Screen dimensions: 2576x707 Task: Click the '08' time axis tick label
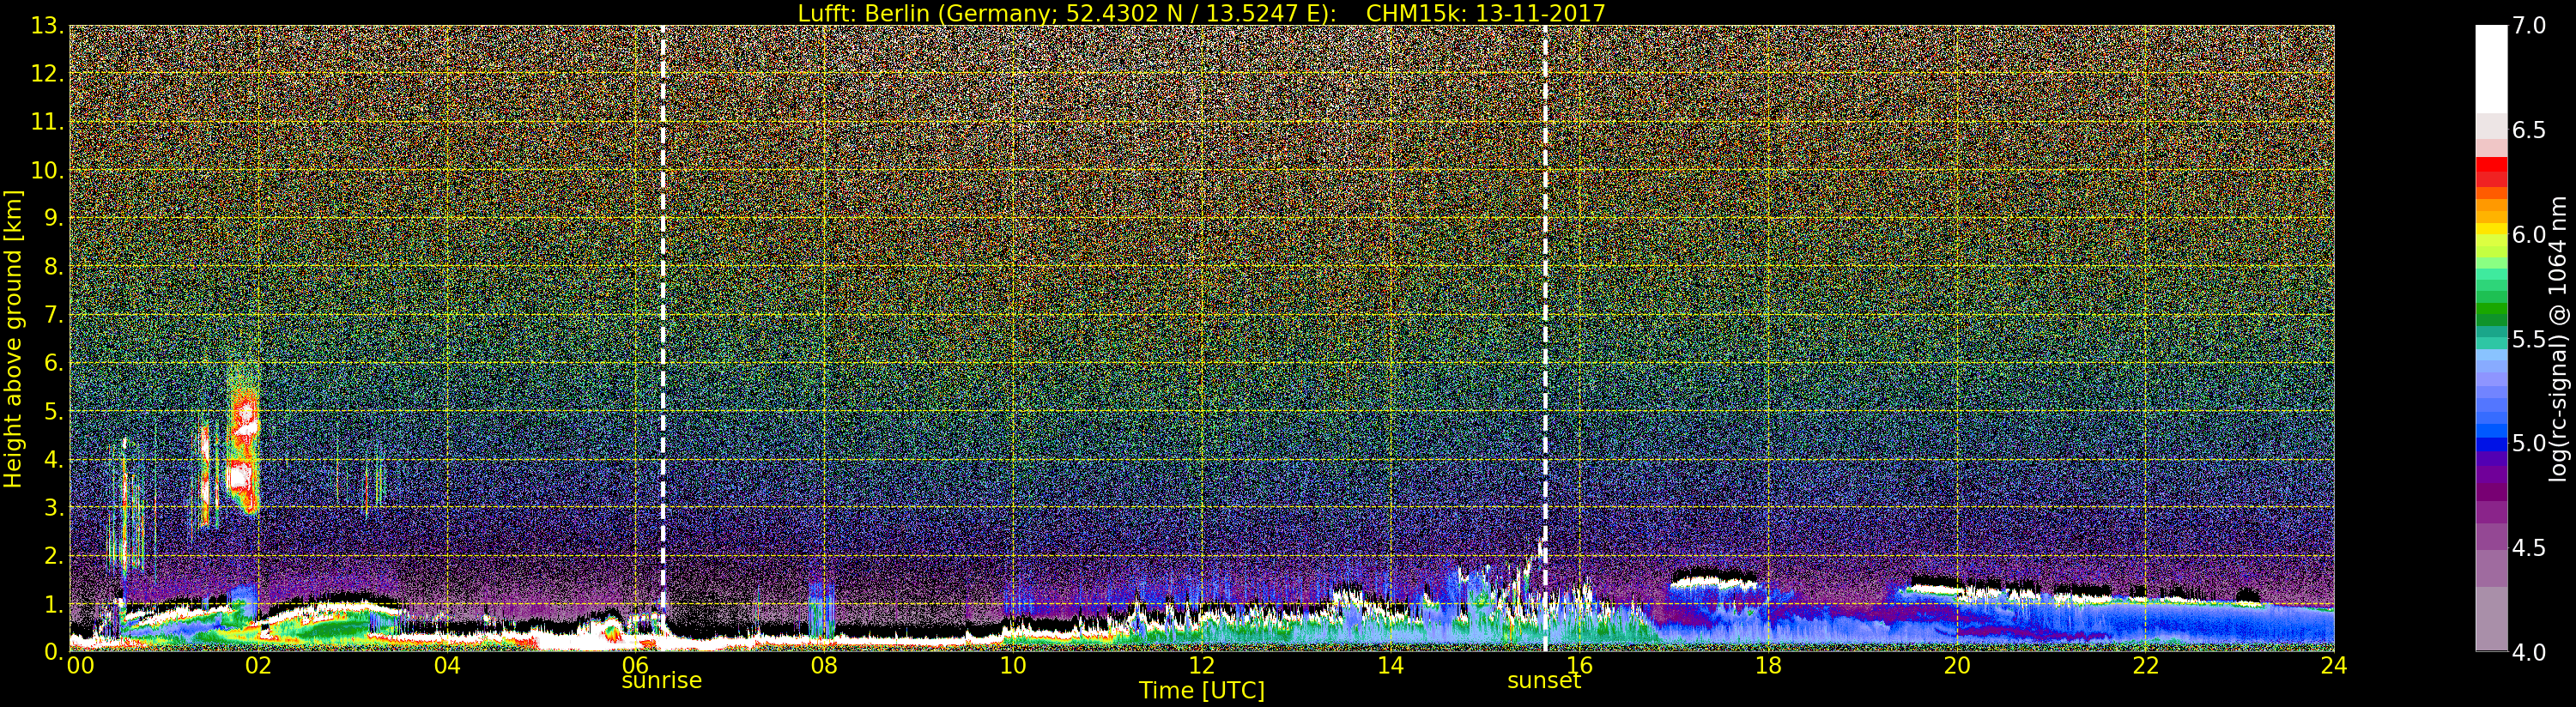point(824,666)
